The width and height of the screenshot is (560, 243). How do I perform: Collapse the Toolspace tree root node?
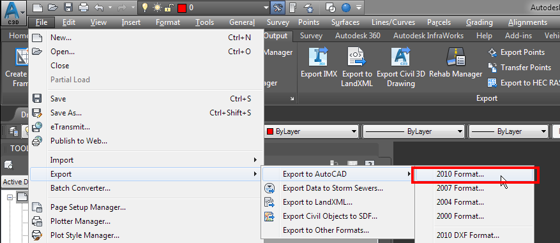point(10,197)
